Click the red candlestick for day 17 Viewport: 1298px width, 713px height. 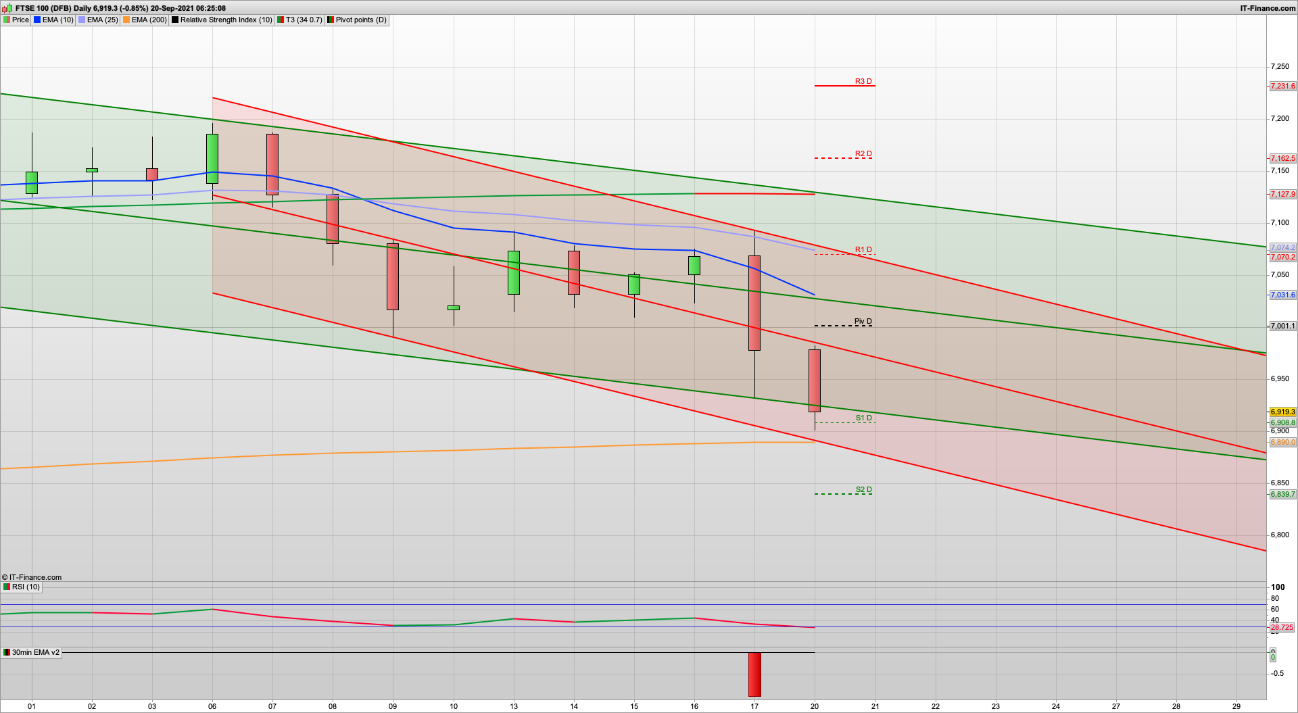(x=754, y=303)
